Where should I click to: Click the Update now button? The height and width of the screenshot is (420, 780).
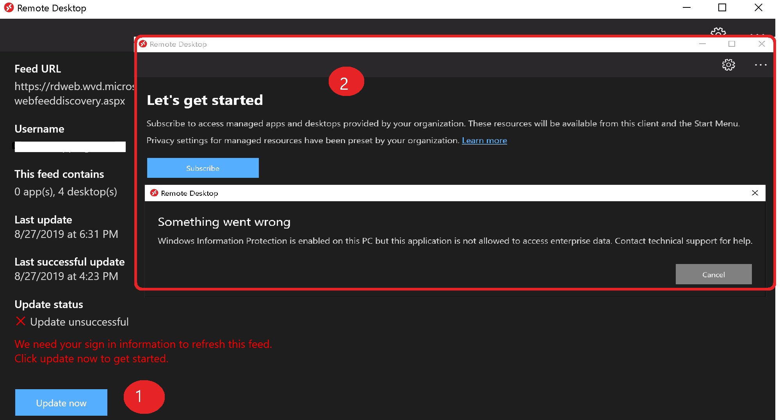[x=61, y=402]
